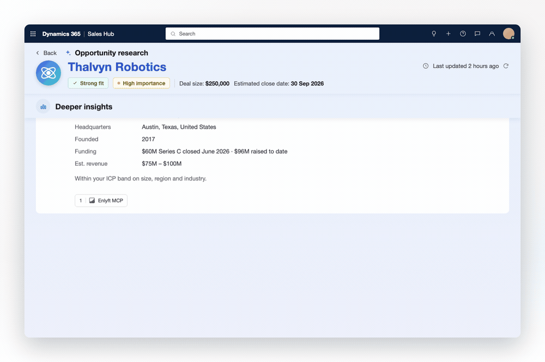Image resolution: width=545 pixels, height=362 pixels.
Task: Click the Dynamics 365 brand label
Action: point(61,34)
